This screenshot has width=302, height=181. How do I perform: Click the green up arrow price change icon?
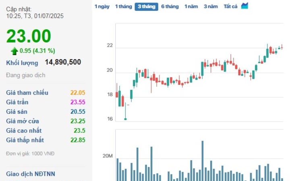14,51
